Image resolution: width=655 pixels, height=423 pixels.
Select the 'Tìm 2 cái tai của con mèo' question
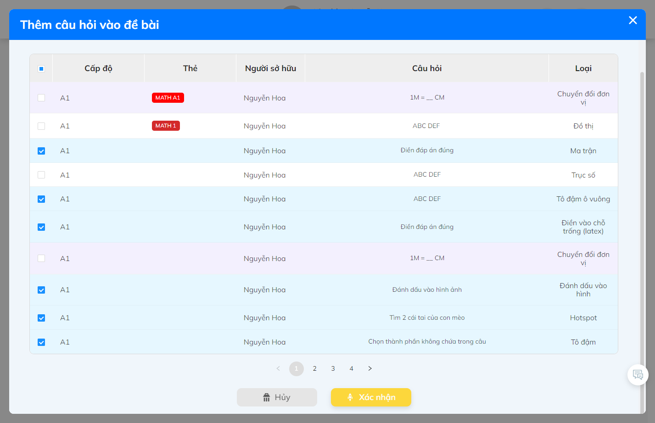tap(427, 317)
